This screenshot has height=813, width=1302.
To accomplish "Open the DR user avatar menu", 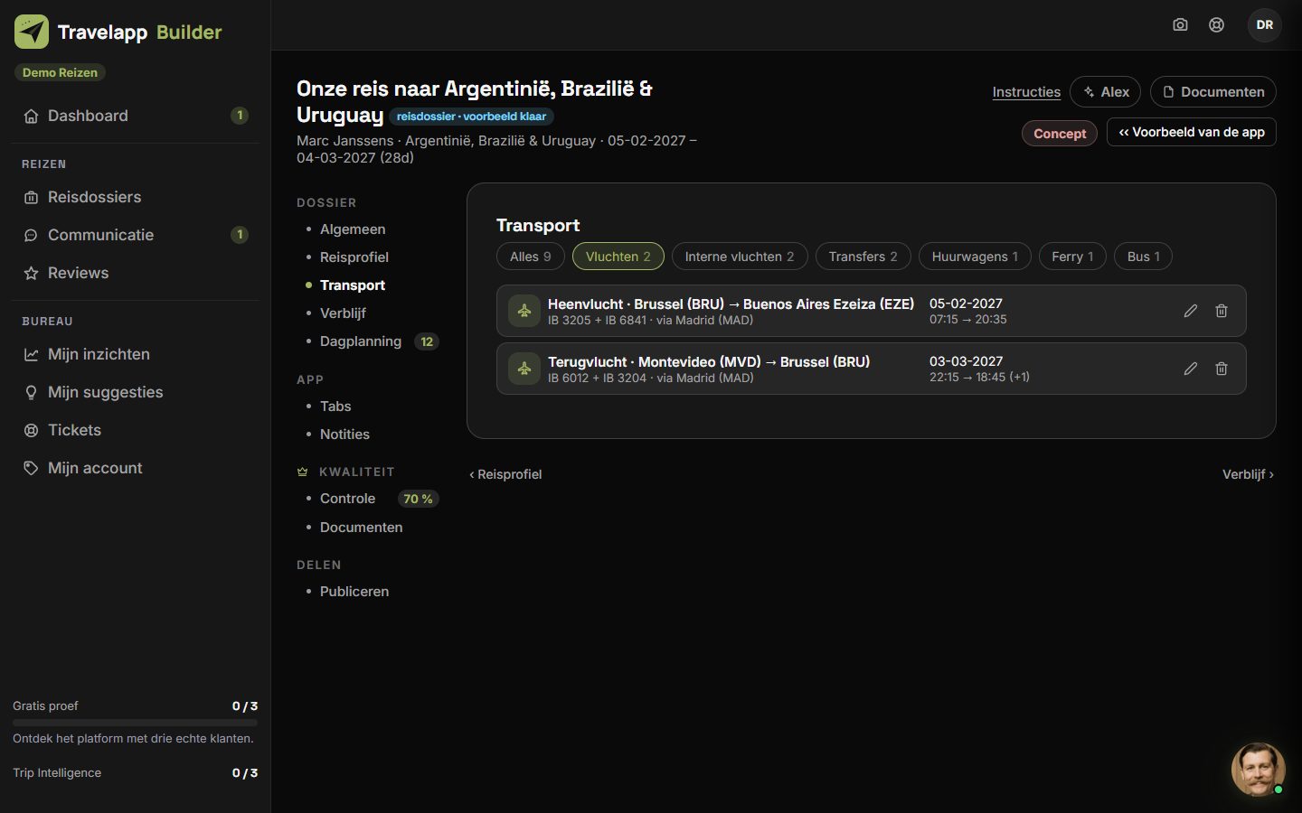I will (1265, 25).
